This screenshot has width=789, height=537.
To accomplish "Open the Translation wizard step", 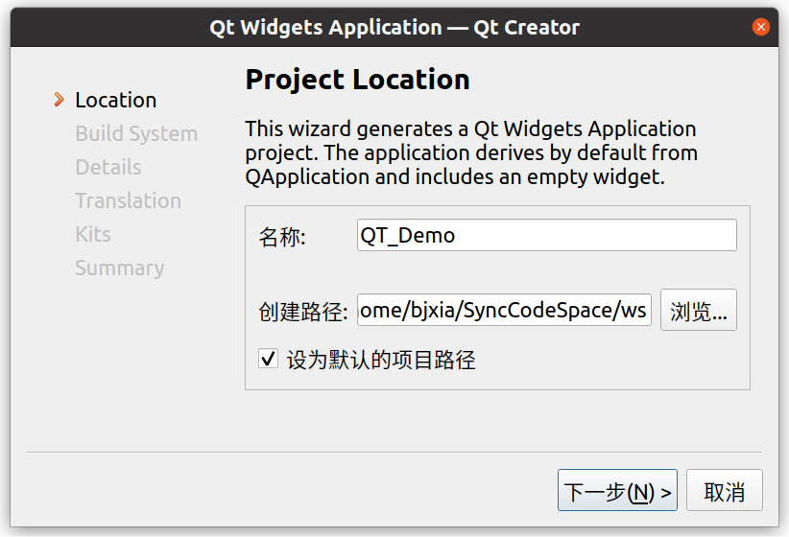I will [x=128, y=200].
